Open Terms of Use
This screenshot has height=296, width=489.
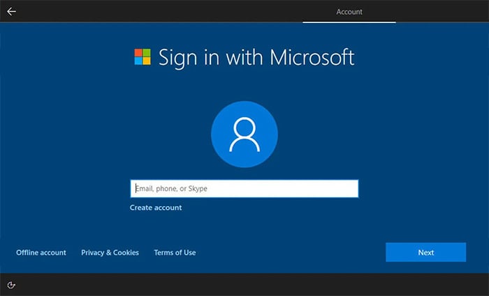(x=175, y=252)
